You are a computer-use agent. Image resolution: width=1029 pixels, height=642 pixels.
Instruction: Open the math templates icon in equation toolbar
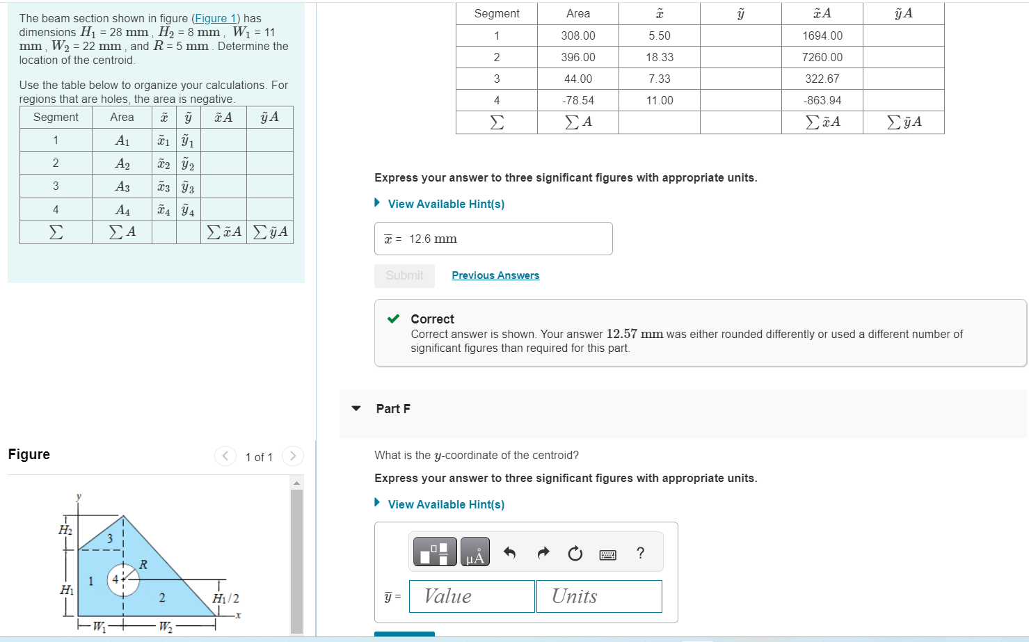coord(435,551)
